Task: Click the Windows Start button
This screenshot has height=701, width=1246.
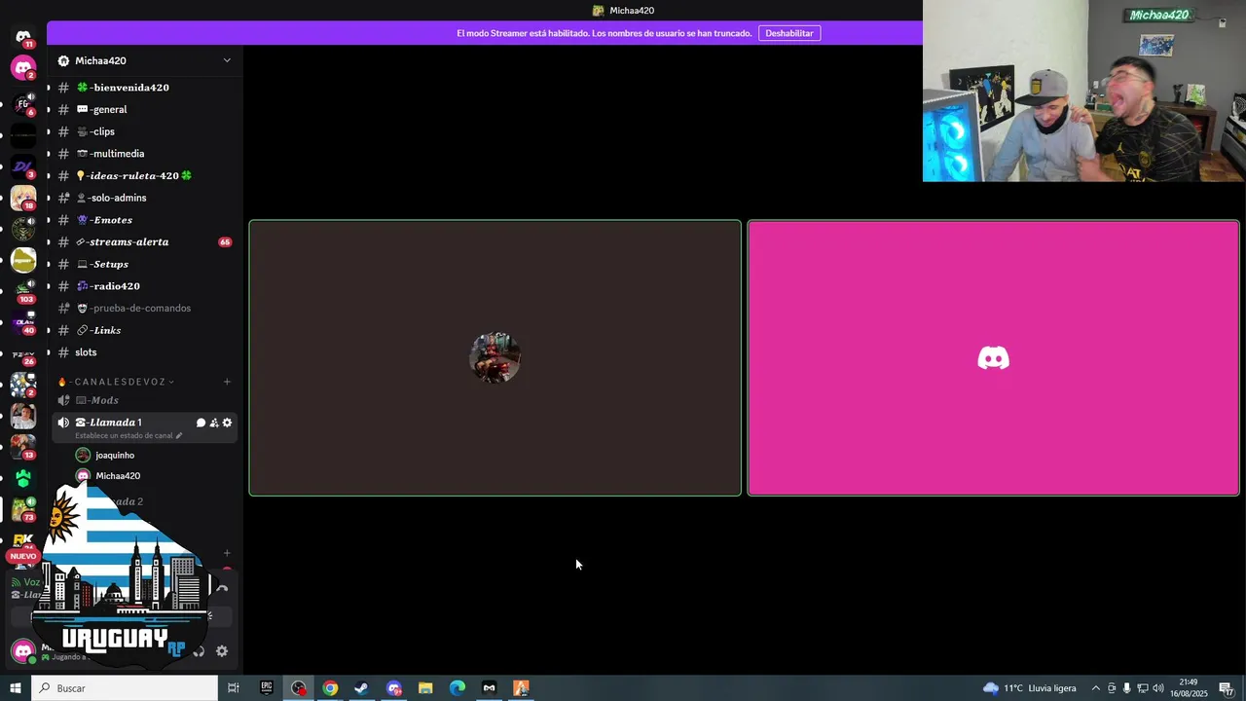Action: tap(16, 687)
